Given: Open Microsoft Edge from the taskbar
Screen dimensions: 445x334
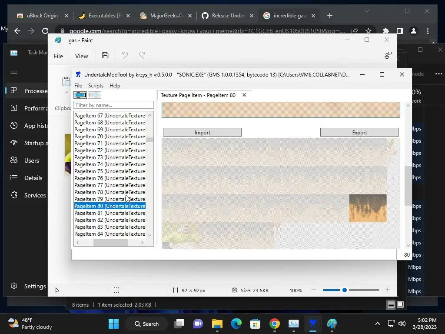Looking at the screenshot, I should pyautogui.click(x=236, y=324).
